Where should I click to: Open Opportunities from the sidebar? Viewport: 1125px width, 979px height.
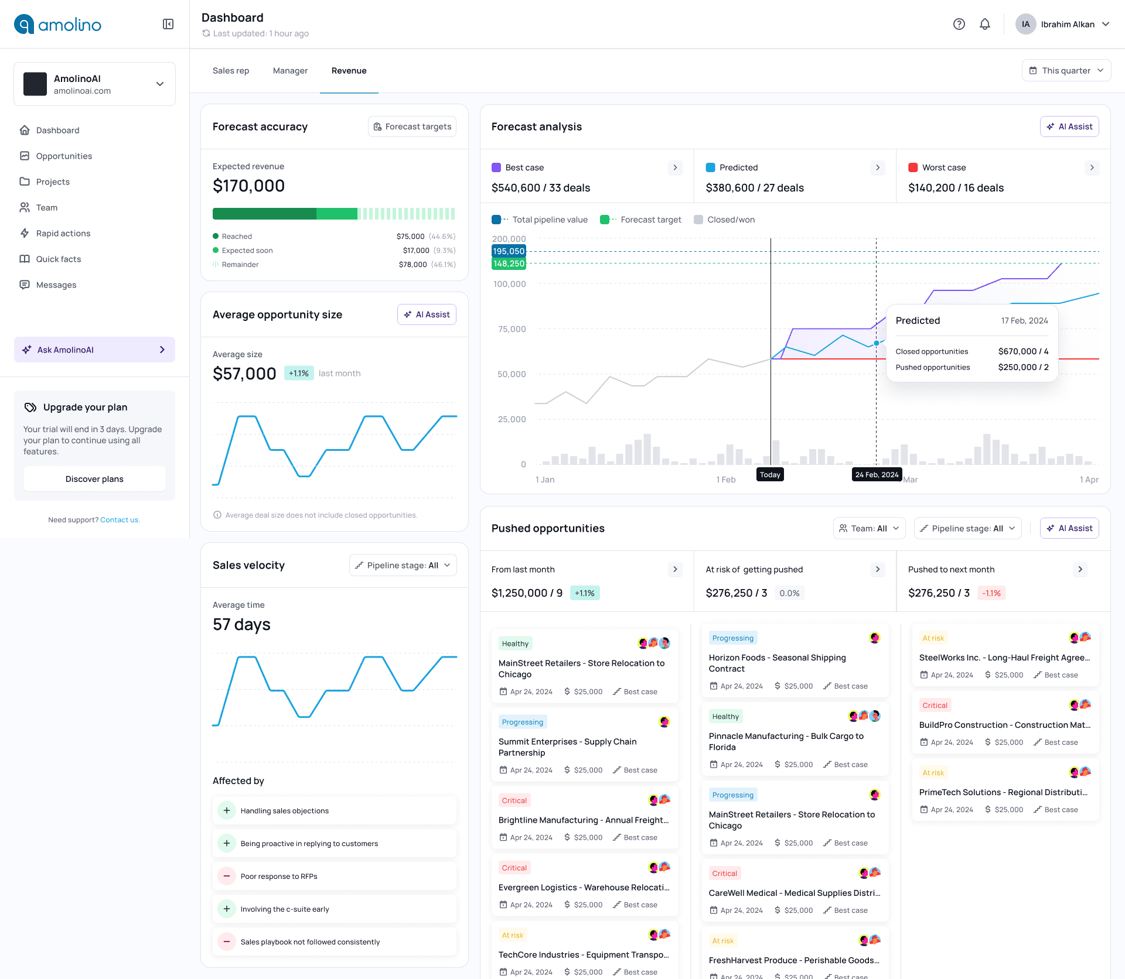coord(63,156)
